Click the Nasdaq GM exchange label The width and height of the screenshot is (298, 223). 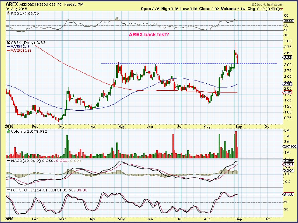(74, 4)
